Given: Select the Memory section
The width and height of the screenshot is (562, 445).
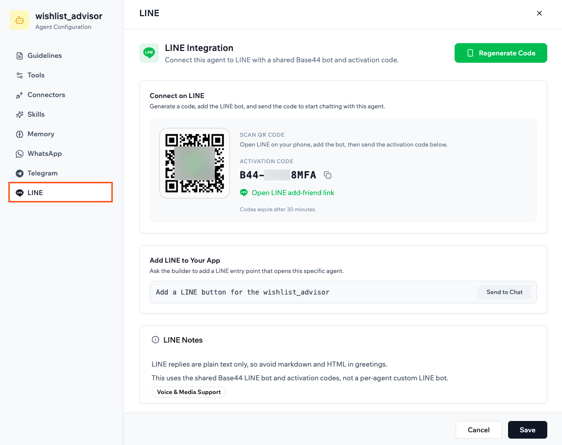Looking at the screenshot, I should click(61, 134).
